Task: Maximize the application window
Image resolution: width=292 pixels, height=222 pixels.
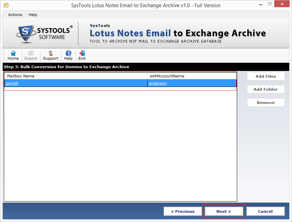Action: pyautogui.click(x=270, y=4)
